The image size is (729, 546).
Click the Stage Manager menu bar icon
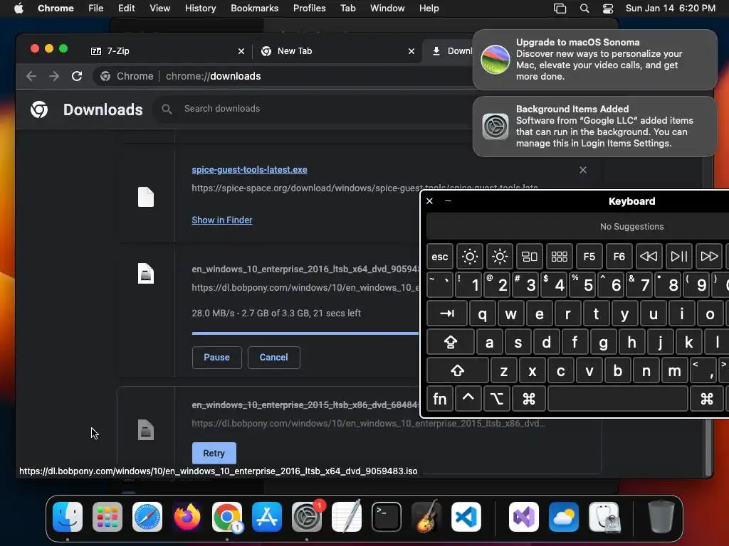(560, 9)
